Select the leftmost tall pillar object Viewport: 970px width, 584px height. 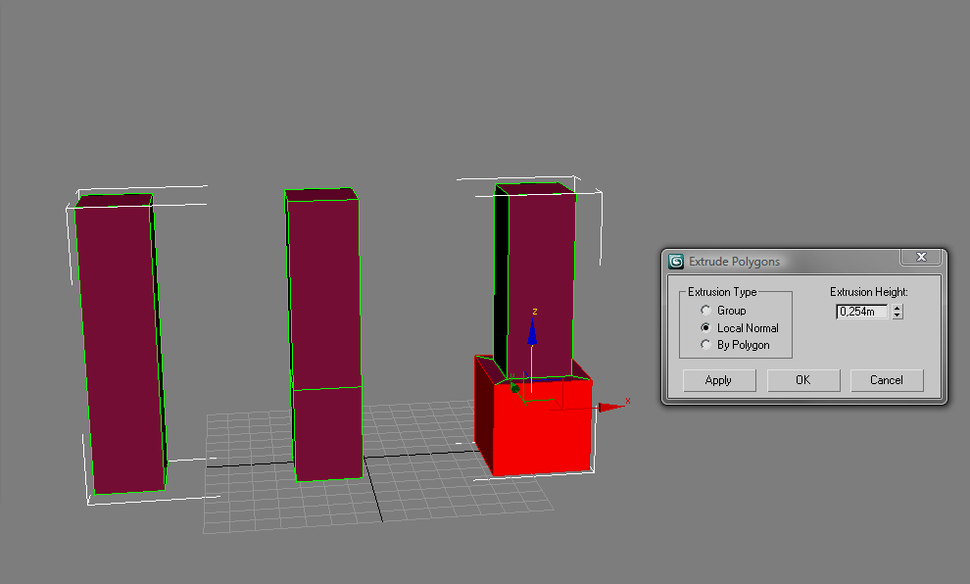point(118,343)
